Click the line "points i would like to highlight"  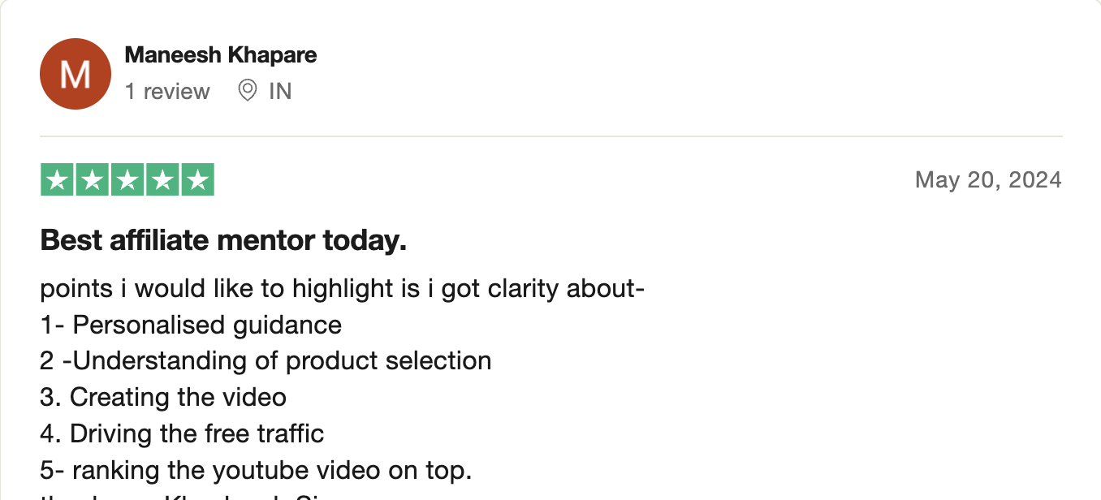(x=342, y=288)
